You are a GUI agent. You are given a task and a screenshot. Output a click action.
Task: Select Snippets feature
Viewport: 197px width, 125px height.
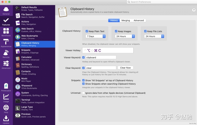(35, 51)
